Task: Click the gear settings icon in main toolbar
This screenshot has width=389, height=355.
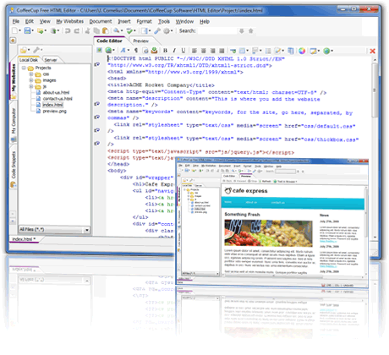Action: [x=166, y=30]
